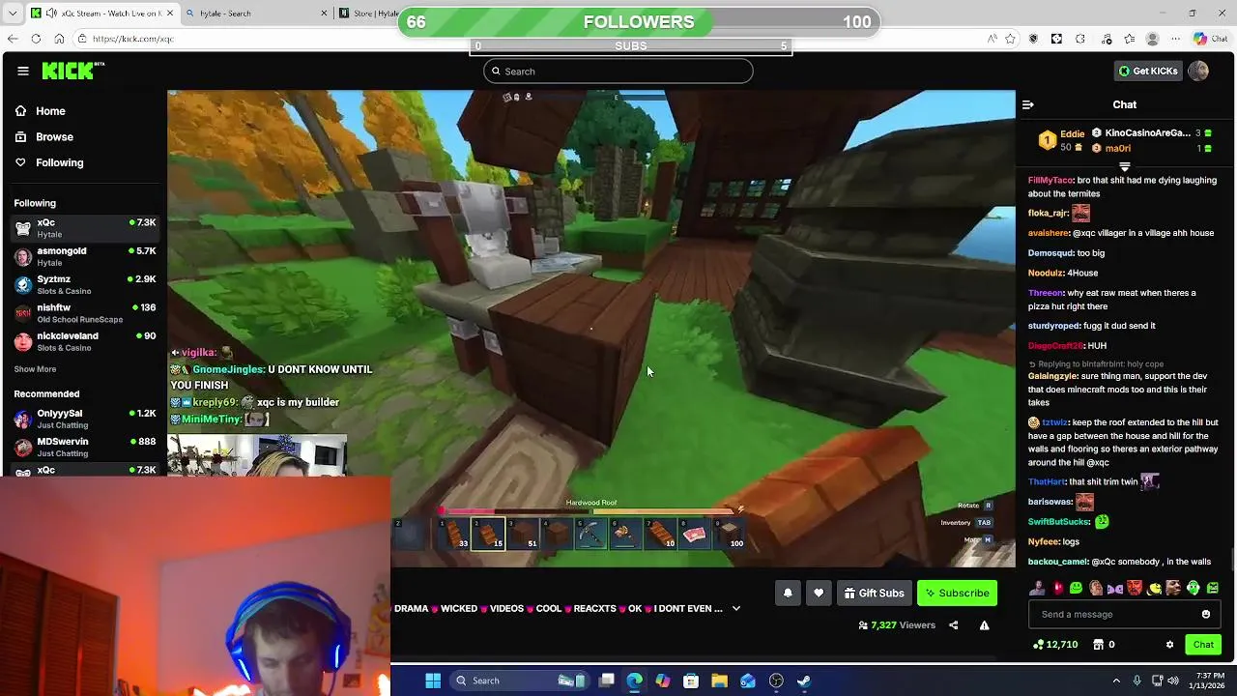The height and width of the screenshot is (696, 1237).
Task: Send the message with the green Chat button
Action: tap(1203, 645)
